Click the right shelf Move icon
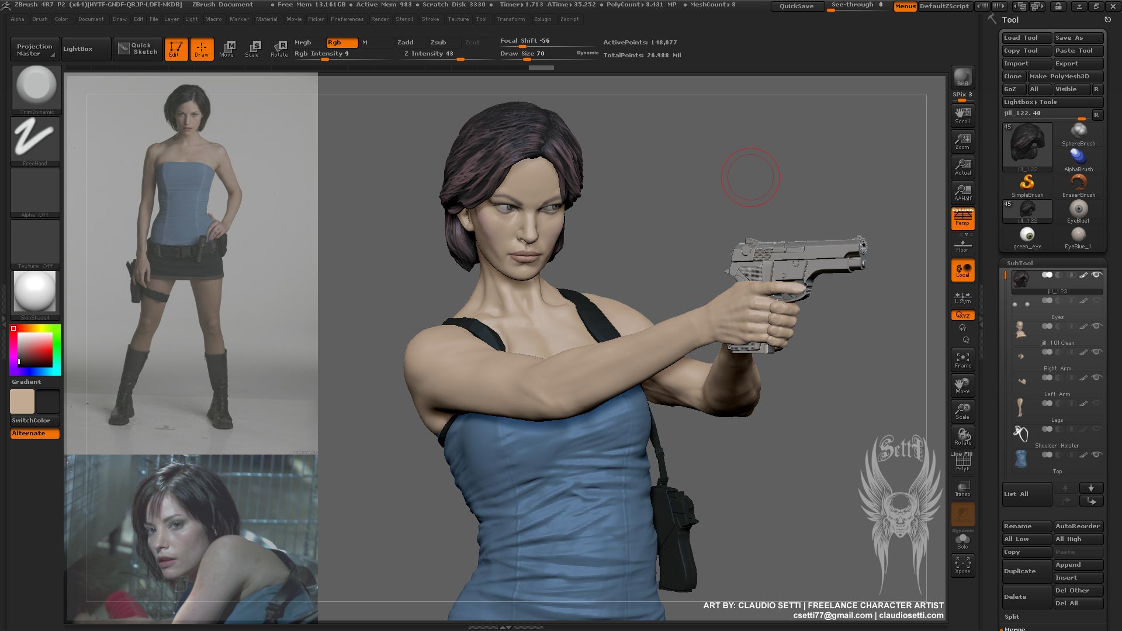The image size is (1122, 631). [x=962, y=386]
